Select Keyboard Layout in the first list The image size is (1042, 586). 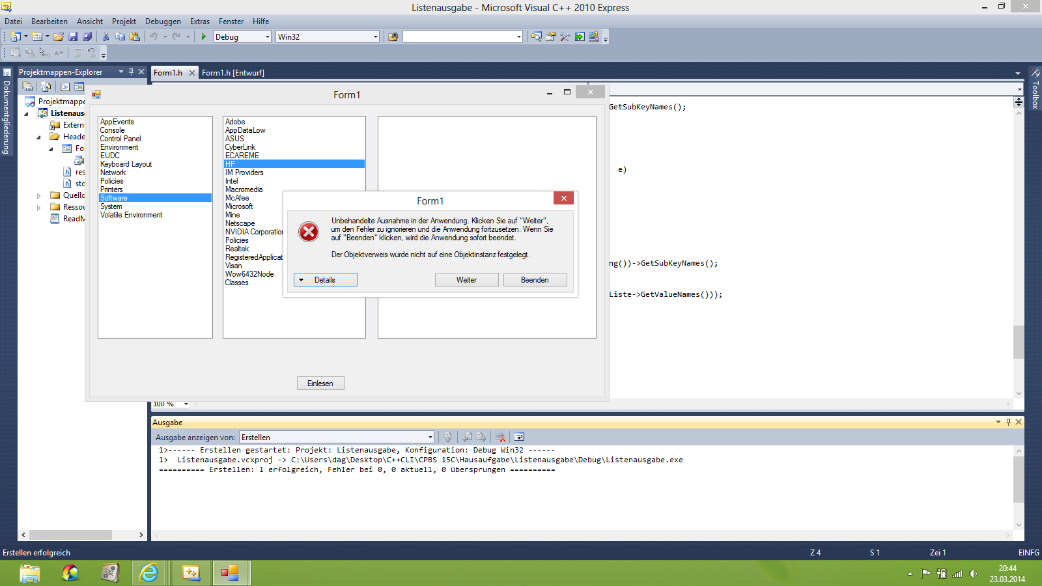[x=126, y=164]
